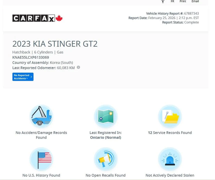Image resolution: width=215 pixels, height=180 pixels.
Task: Click the chevron arrow on accidents badge
Action: 31,77
